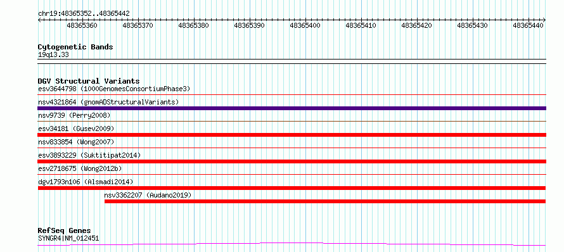Image resolution: width=564 pixels, height=252 pixels.
Task: Click the 48365400 ruler position marker
Action: tap(305, 25)
